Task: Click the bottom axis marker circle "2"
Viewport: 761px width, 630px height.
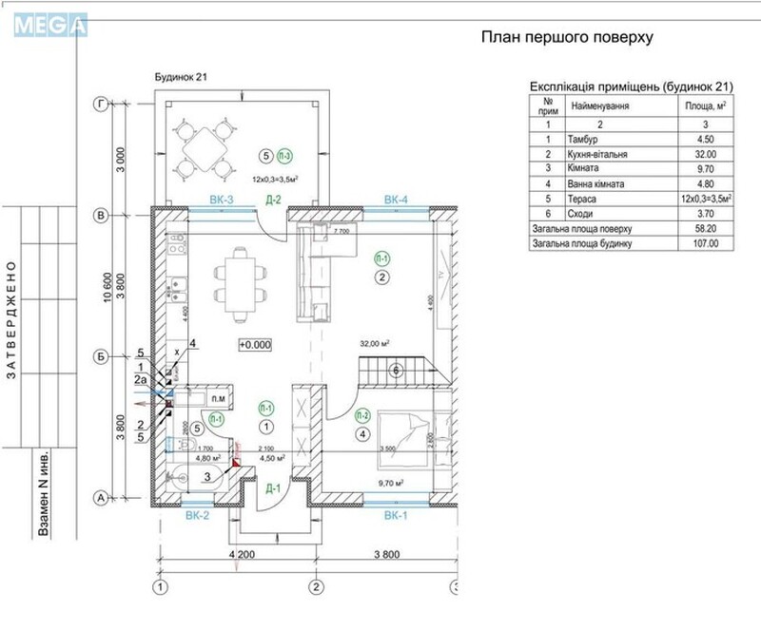Action: click(316, 587)
